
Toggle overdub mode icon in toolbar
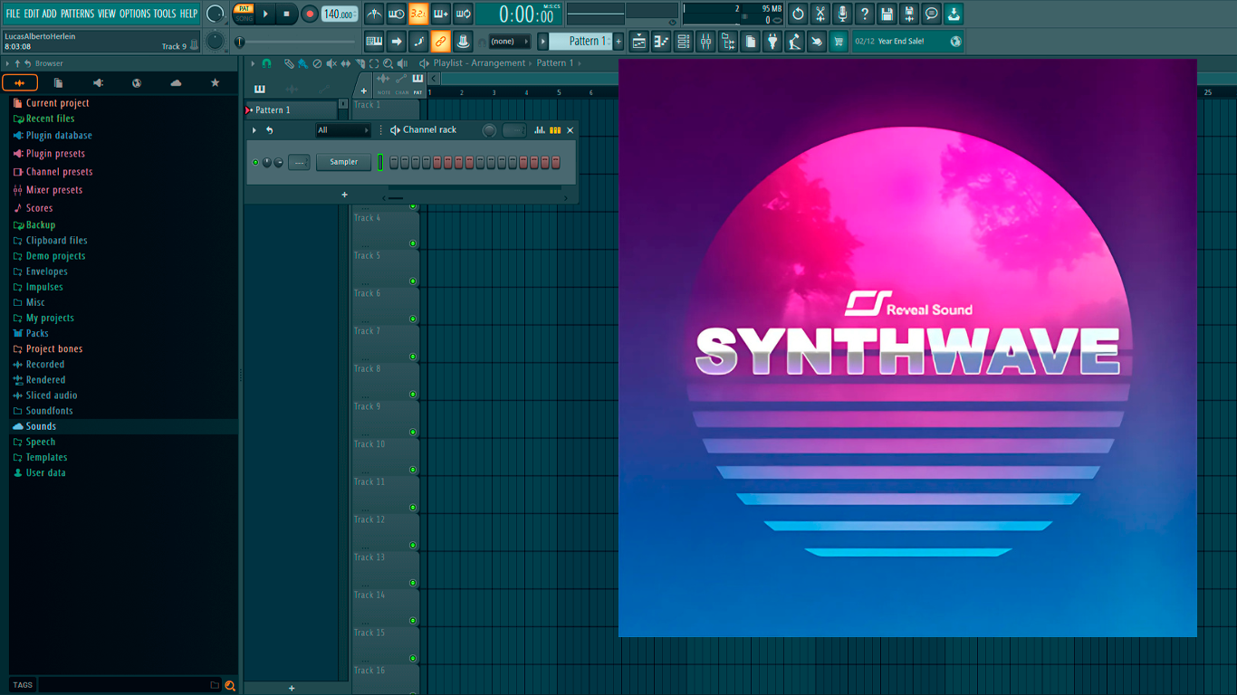pos(441,14)
